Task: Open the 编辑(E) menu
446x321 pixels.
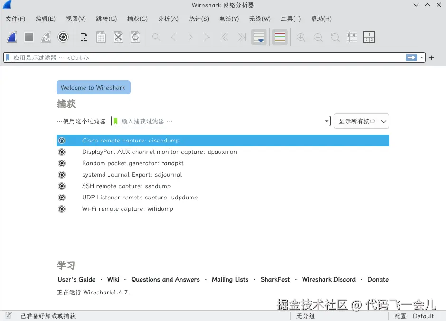Action: (x=46, y=19)
